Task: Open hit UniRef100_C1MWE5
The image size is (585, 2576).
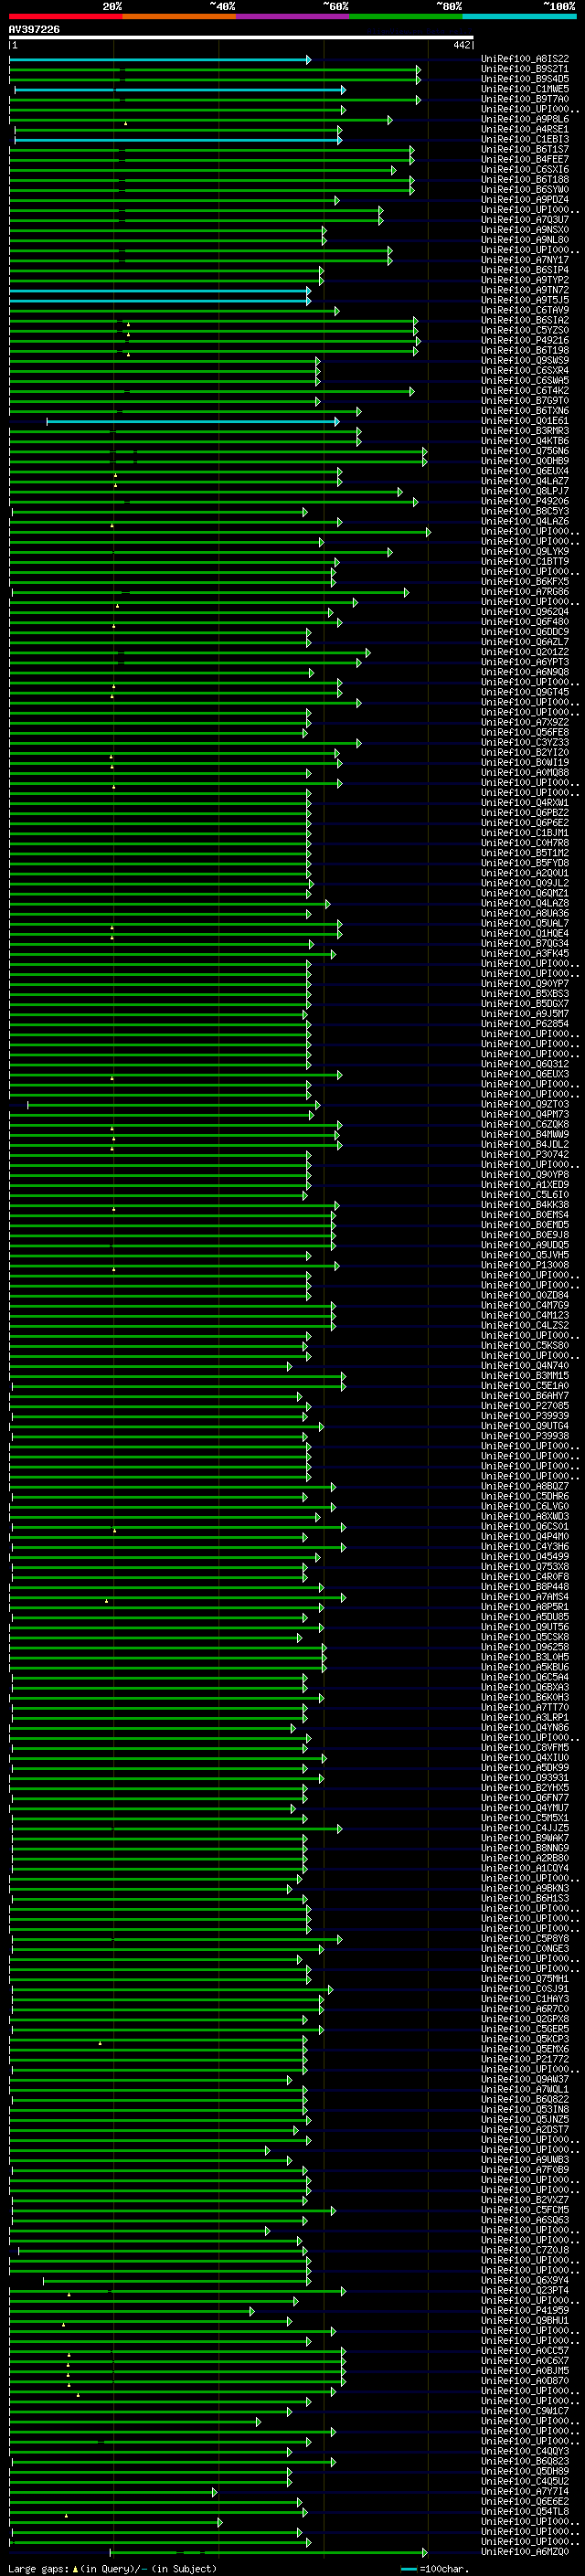Action: (525, 89)
